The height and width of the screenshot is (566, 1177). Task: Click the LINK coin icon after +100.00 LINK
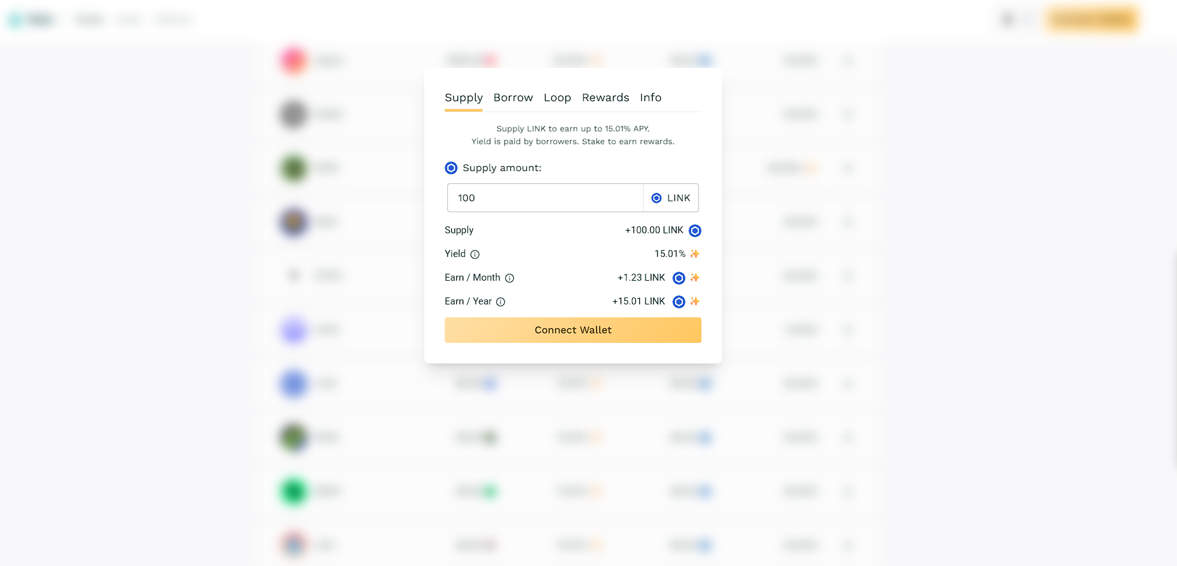point(695,231)
